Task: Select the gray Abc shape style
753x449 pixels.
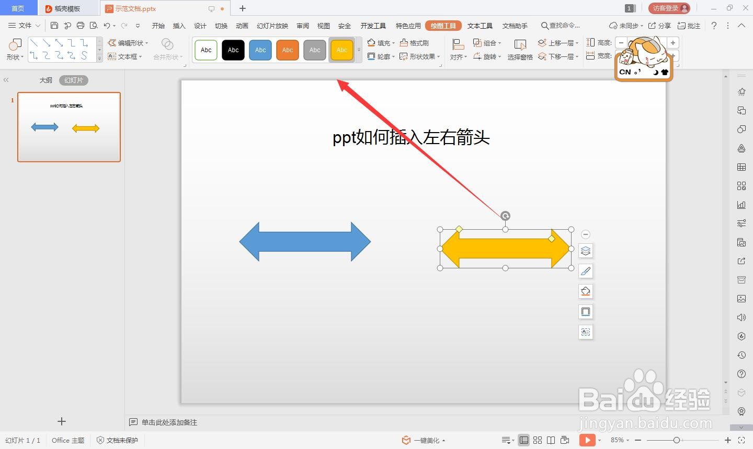Action: 315,50
